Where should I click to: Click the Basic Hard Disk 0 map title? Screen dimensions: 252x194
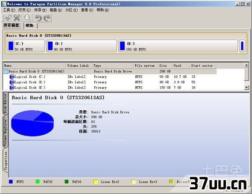point(39,36)
